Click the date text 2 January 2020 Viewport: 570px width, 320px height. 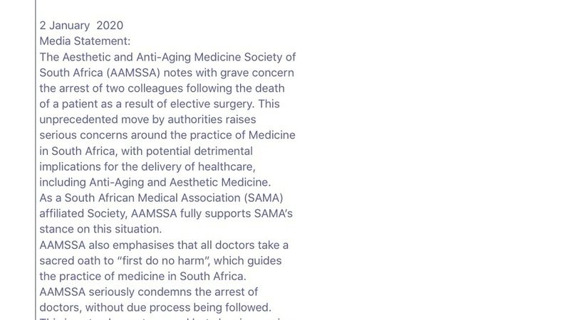(x=81, y=26)
